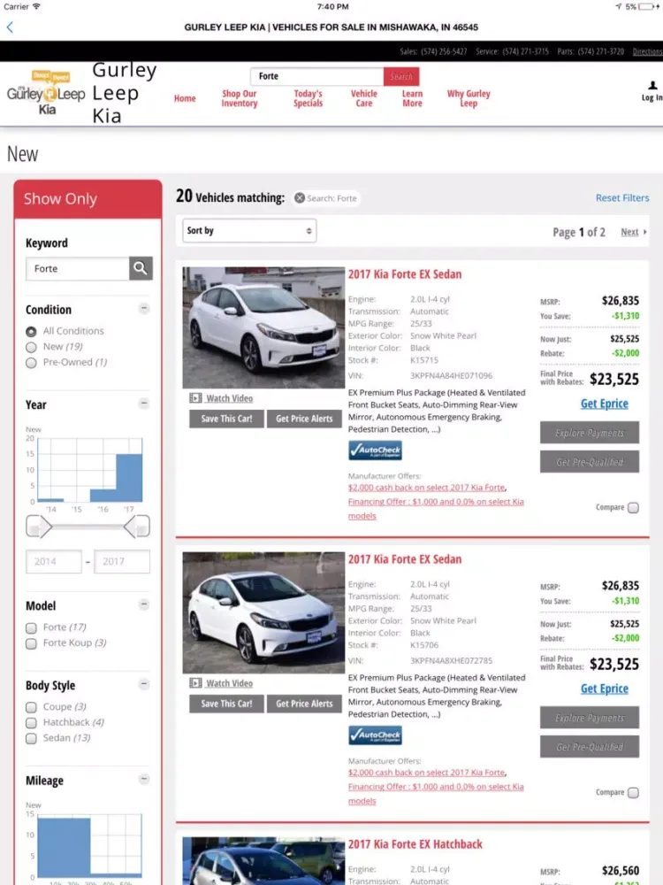
Task: Check the Sedan (13) body style
Action: (x=31, y=738)
